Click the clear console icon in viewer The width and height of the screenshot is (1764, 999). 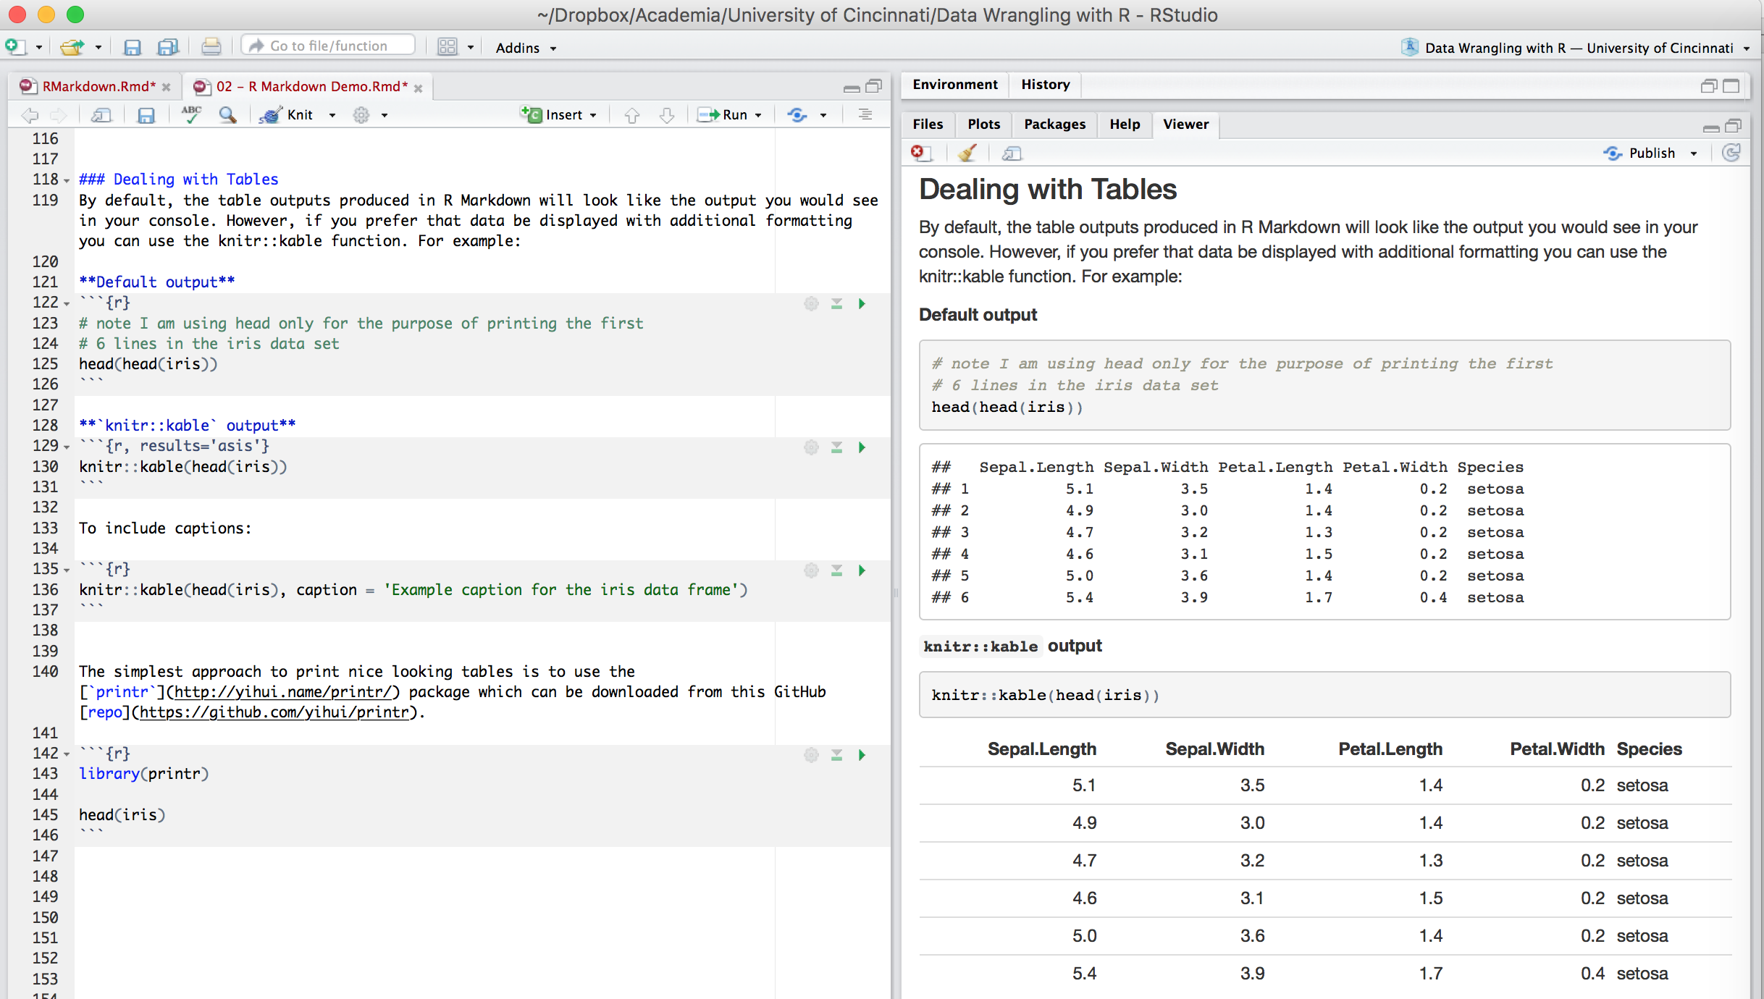pos(967,151)
